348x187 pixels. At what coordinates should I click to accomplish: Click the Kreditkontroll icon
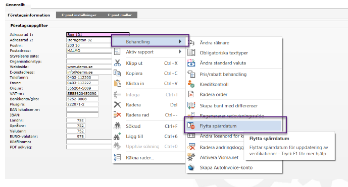click(x=191, y=84)
